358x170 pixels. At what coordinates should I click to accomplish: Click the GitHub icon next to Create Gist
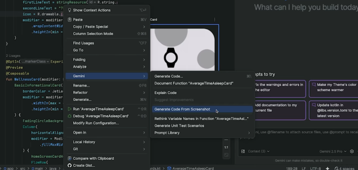point(70,165)
